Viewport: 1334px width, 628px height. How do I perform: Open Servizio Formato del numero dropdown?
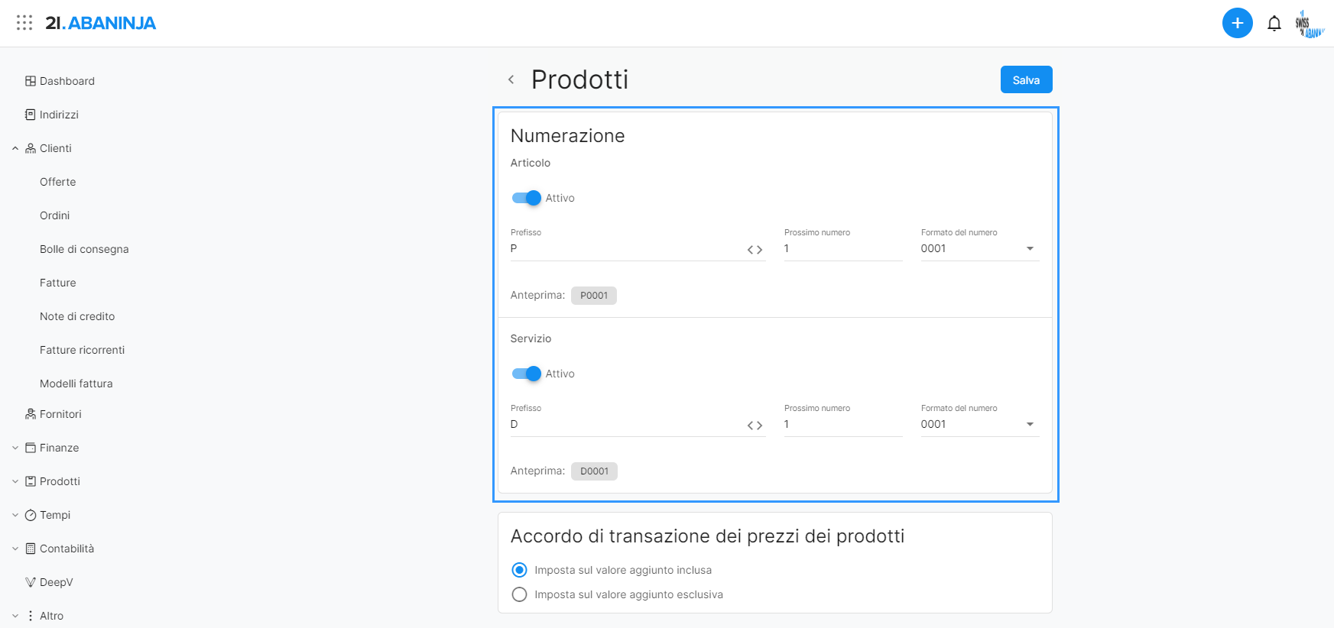click(979, 425)
